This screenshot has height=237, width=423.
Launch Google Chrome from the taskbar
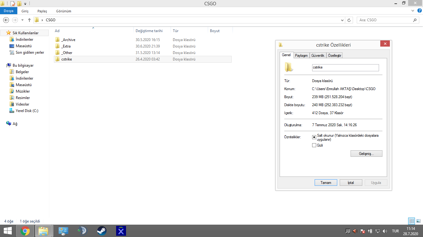(x=25, y=231)
